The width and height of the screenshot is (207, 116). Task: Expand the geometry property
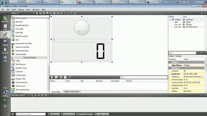(x=170, y=74)
